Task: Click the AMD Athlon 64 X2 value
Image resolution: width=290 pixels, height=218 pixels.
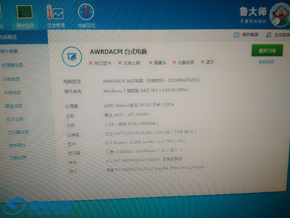Action: tap(139, 105)
